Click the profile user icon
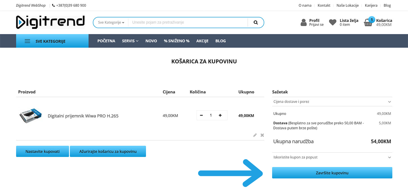The width and height of the screenshot is (408, 196). pos(303,22)
